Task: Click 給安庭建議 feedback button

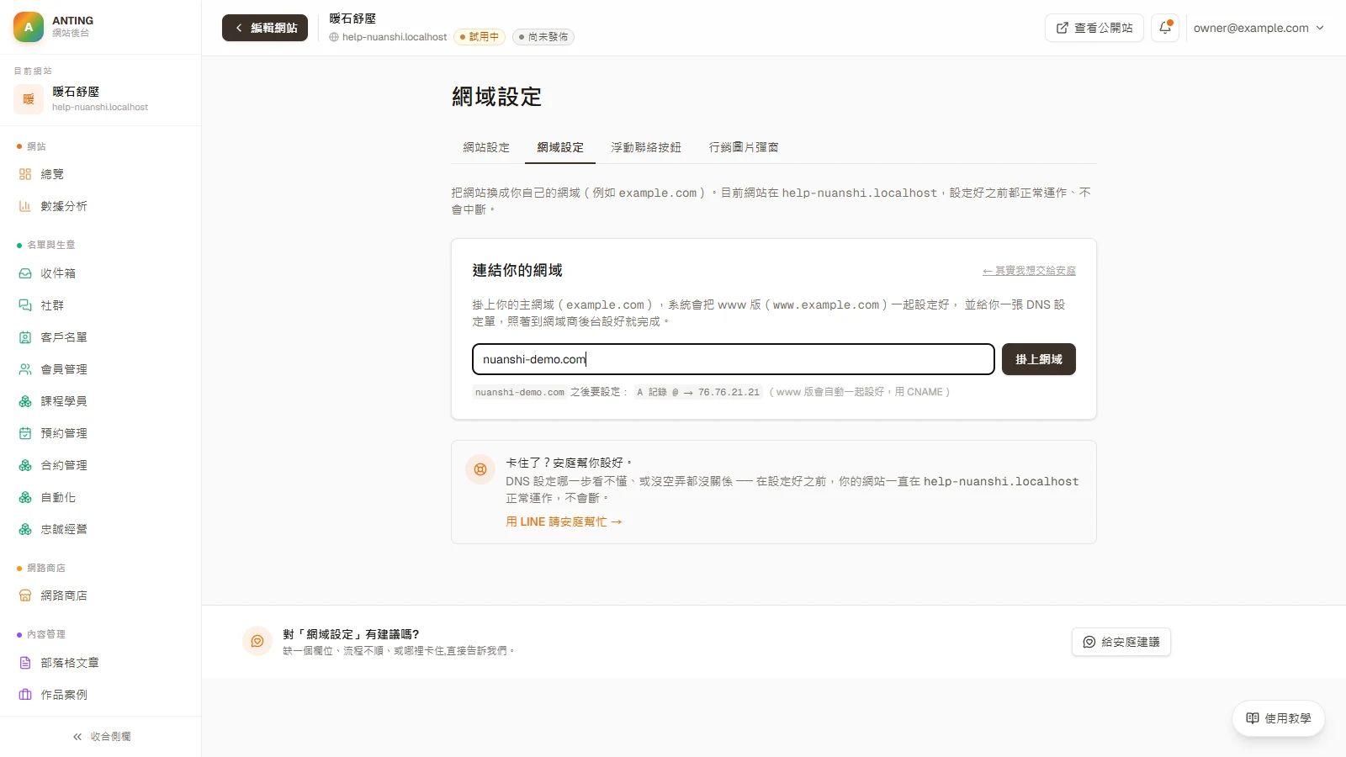Action: click(1121, 642)
